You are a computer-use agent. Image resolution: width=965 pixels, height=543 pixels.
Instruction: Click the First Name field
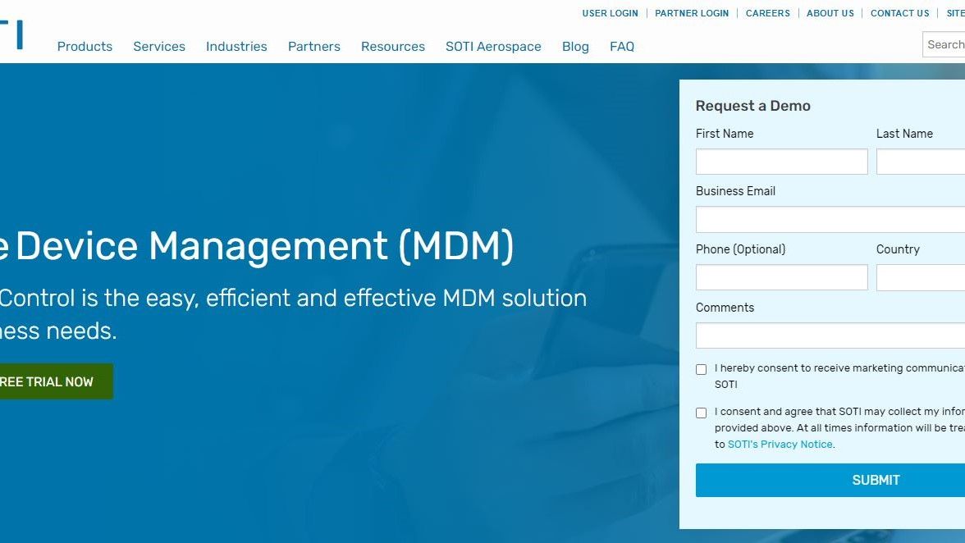point(781,162)
